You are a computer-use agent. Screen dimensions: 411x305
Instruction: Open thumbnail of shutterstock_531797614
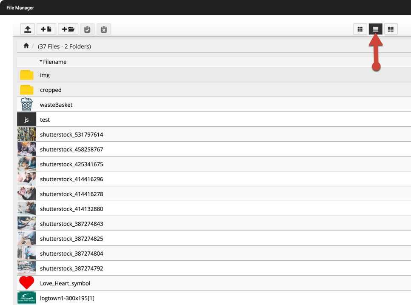tap(27, 134)
